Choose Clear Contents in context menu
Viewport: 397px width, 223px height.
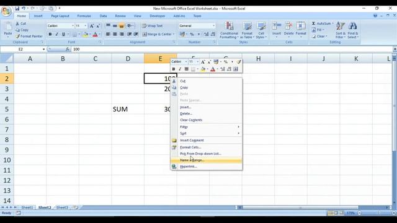point(207,120)
